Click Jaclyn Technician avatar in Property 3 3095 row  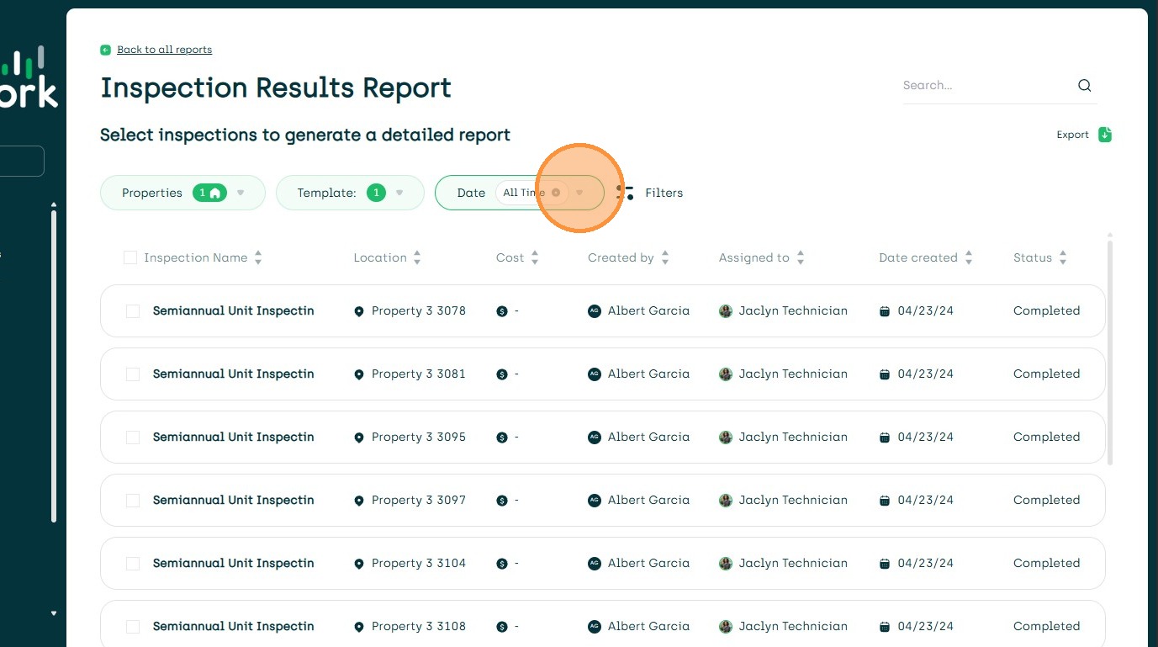[726, 438]
